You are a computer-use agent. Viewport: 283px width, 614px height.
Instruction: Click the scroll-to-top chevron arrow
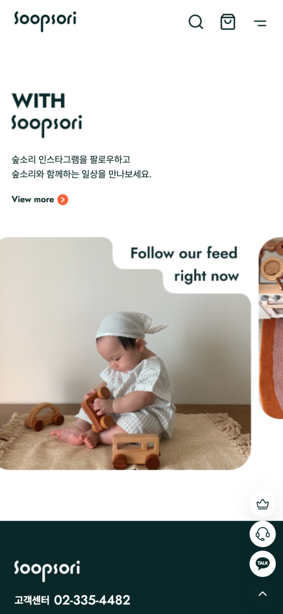[263, 594]
